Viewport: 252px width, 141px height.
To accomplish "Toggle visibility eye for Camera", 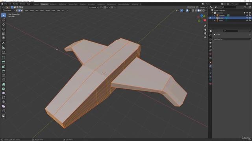I will 247,15.
